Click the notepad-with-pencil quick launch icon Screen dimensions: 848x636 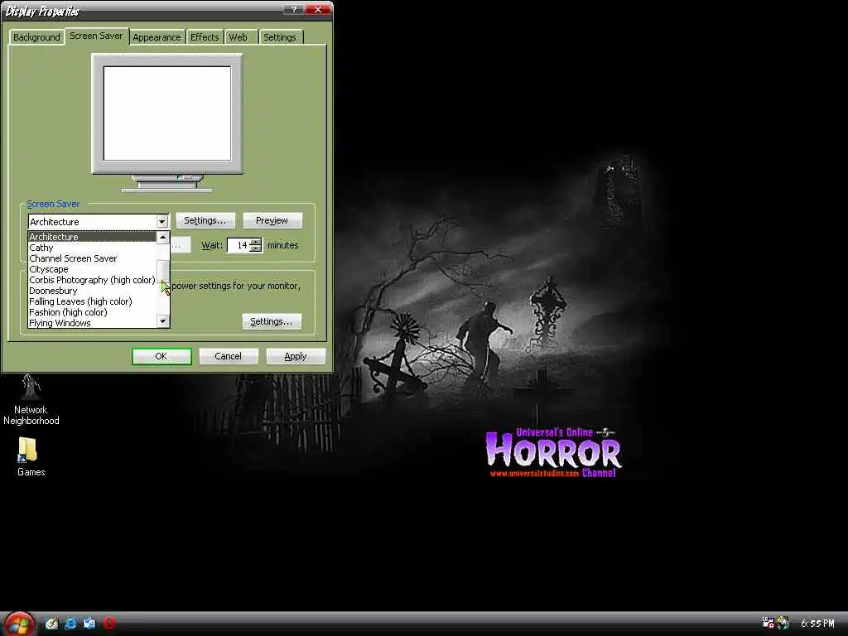point(51,624)
